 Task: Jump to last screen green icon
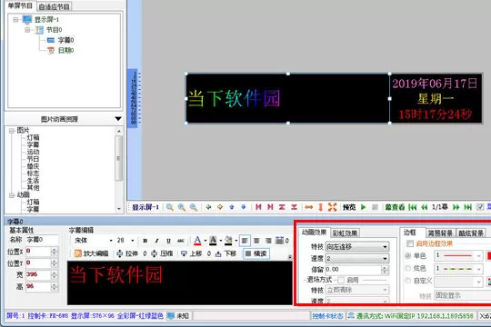(x=468, y=207)
